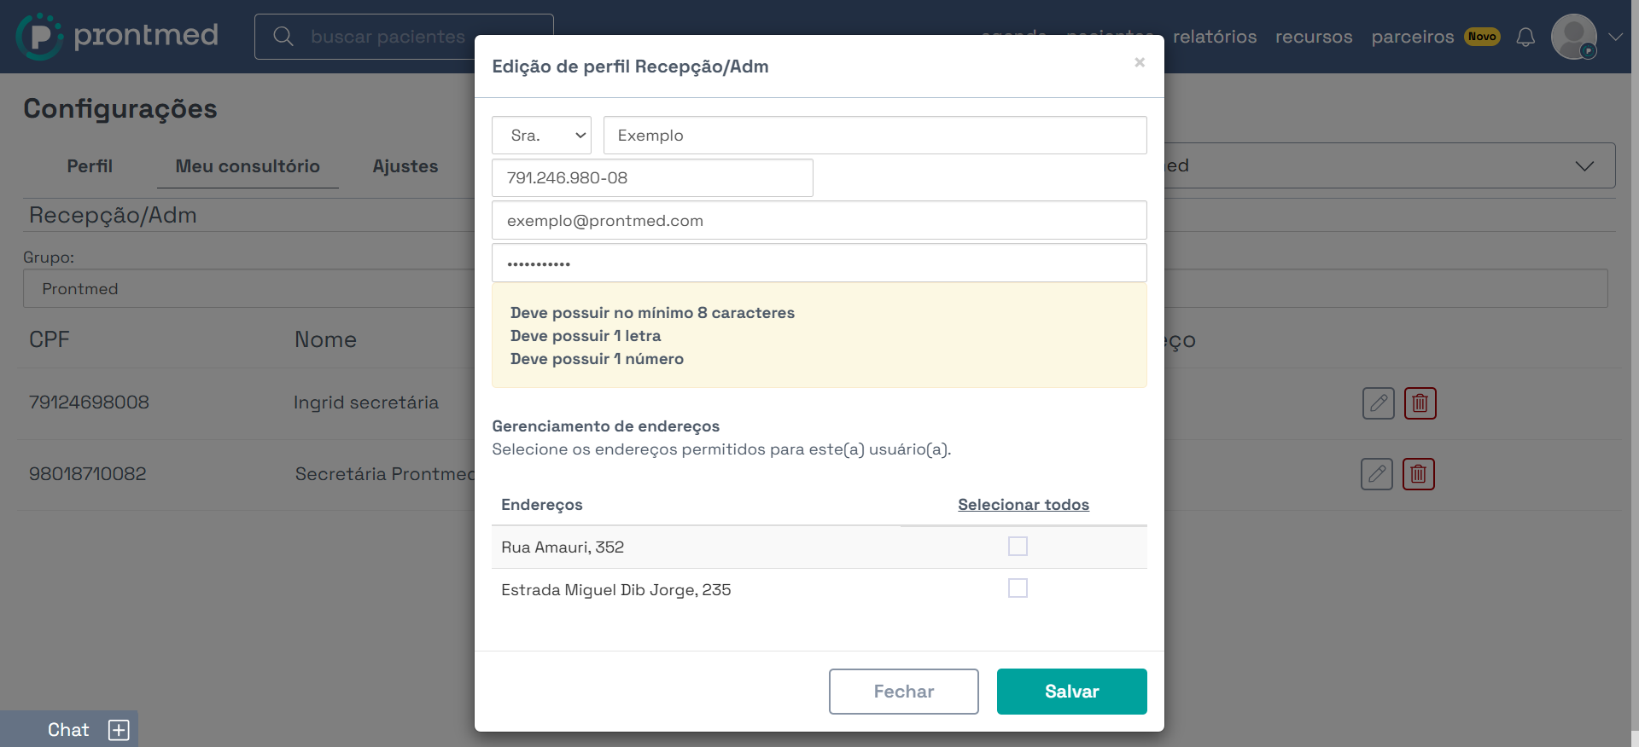Click the Selecionar todos link
The width and height of the screenshot is (1639, 747).
click(1024, 505)
